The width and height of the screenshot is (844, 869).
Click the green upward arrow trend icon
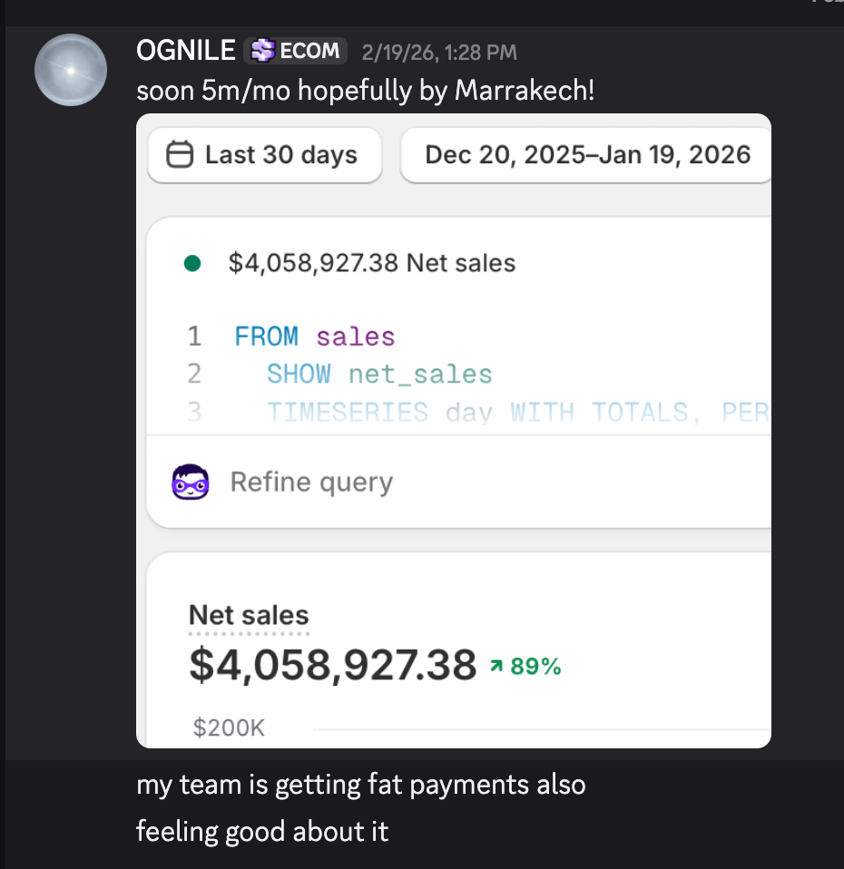point(496,666)
